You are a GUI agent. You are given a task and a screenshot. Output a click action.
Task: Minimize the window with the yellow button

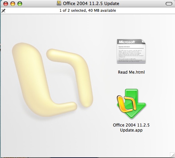(x=13, y=4)
